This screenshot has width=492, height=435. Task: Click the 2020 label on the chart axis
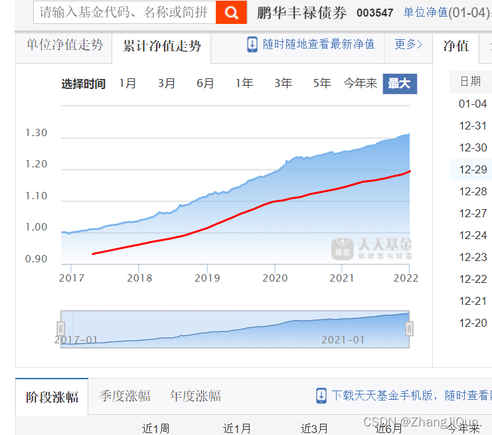(275, 278)
